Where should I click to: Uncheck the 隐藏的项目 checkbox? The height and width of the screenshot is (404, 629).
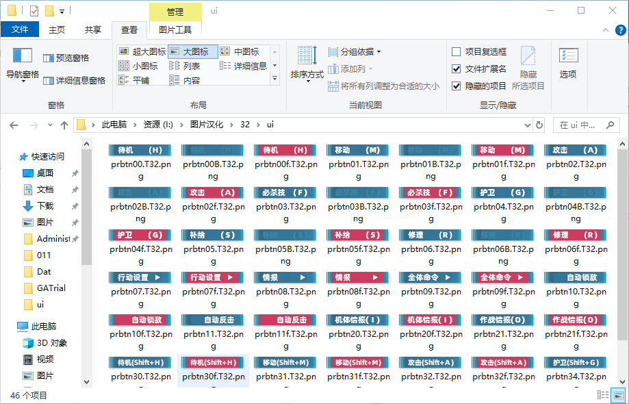pos(457,86)
